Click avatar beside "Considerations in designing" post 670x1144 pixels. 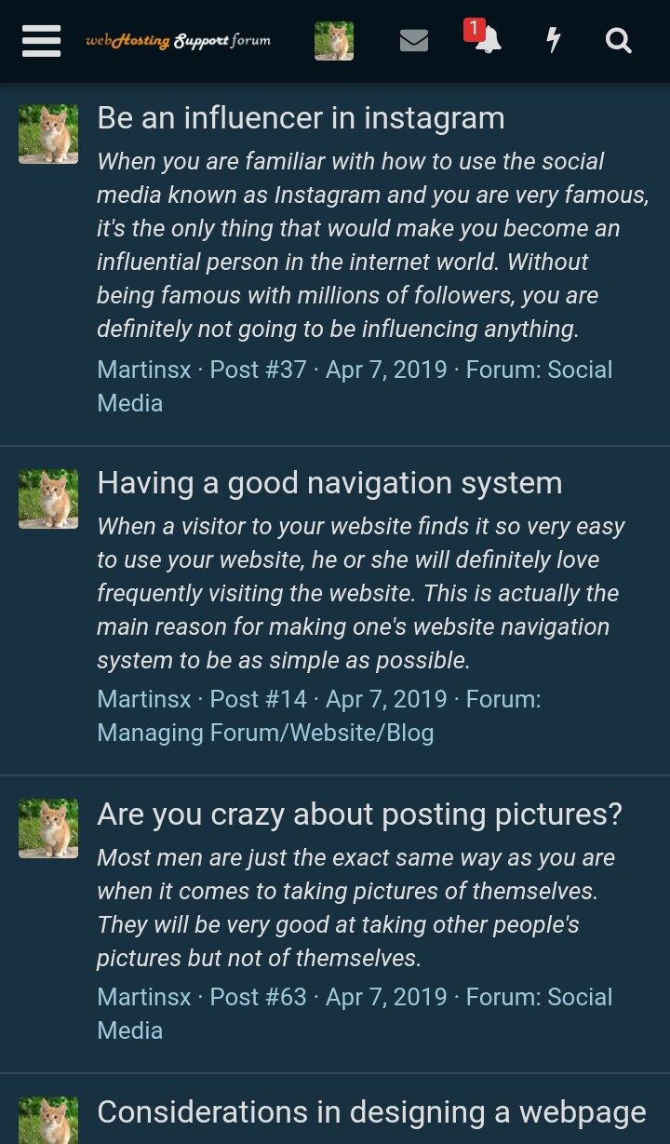point(48,1120)
